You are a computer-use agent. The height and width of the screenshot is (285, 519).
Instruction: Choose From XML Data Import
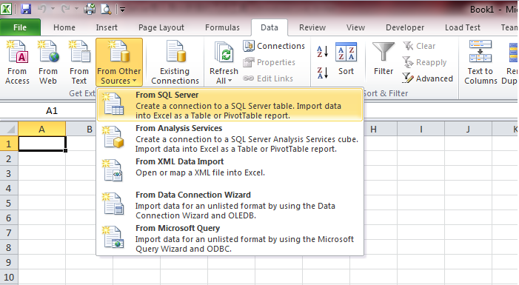point(230,172)
